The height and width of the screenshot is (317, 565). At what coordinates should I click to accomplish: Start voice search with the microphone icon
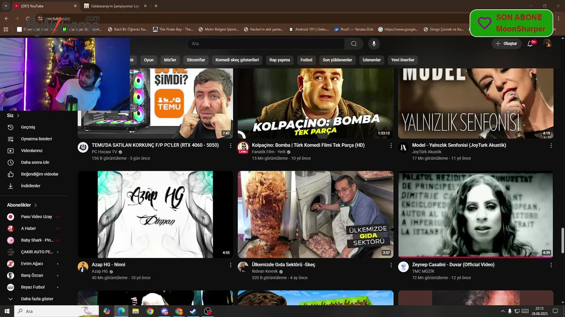[374, 44]
